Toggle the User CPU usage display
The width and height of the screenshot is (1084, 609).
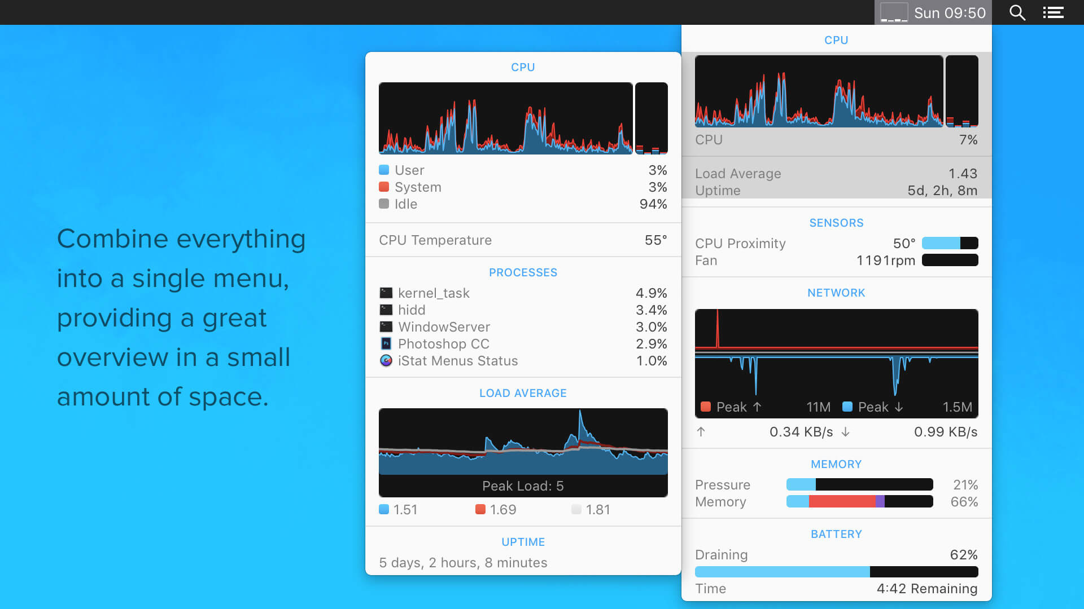(x=384, y=170)
